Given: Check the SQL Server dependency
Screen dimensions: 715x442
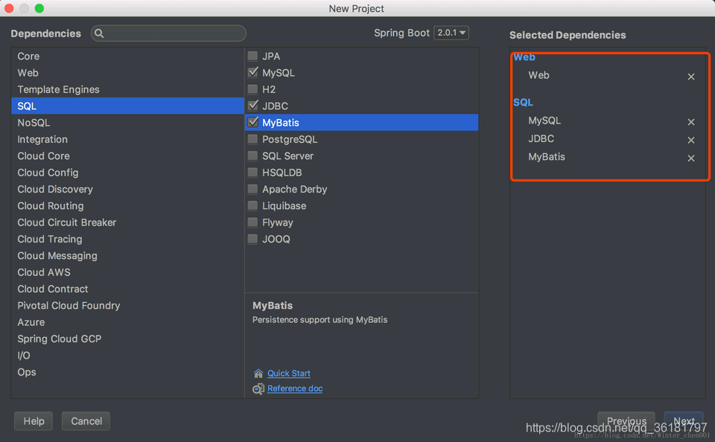Looking at the screenshot, I should 252,156.
